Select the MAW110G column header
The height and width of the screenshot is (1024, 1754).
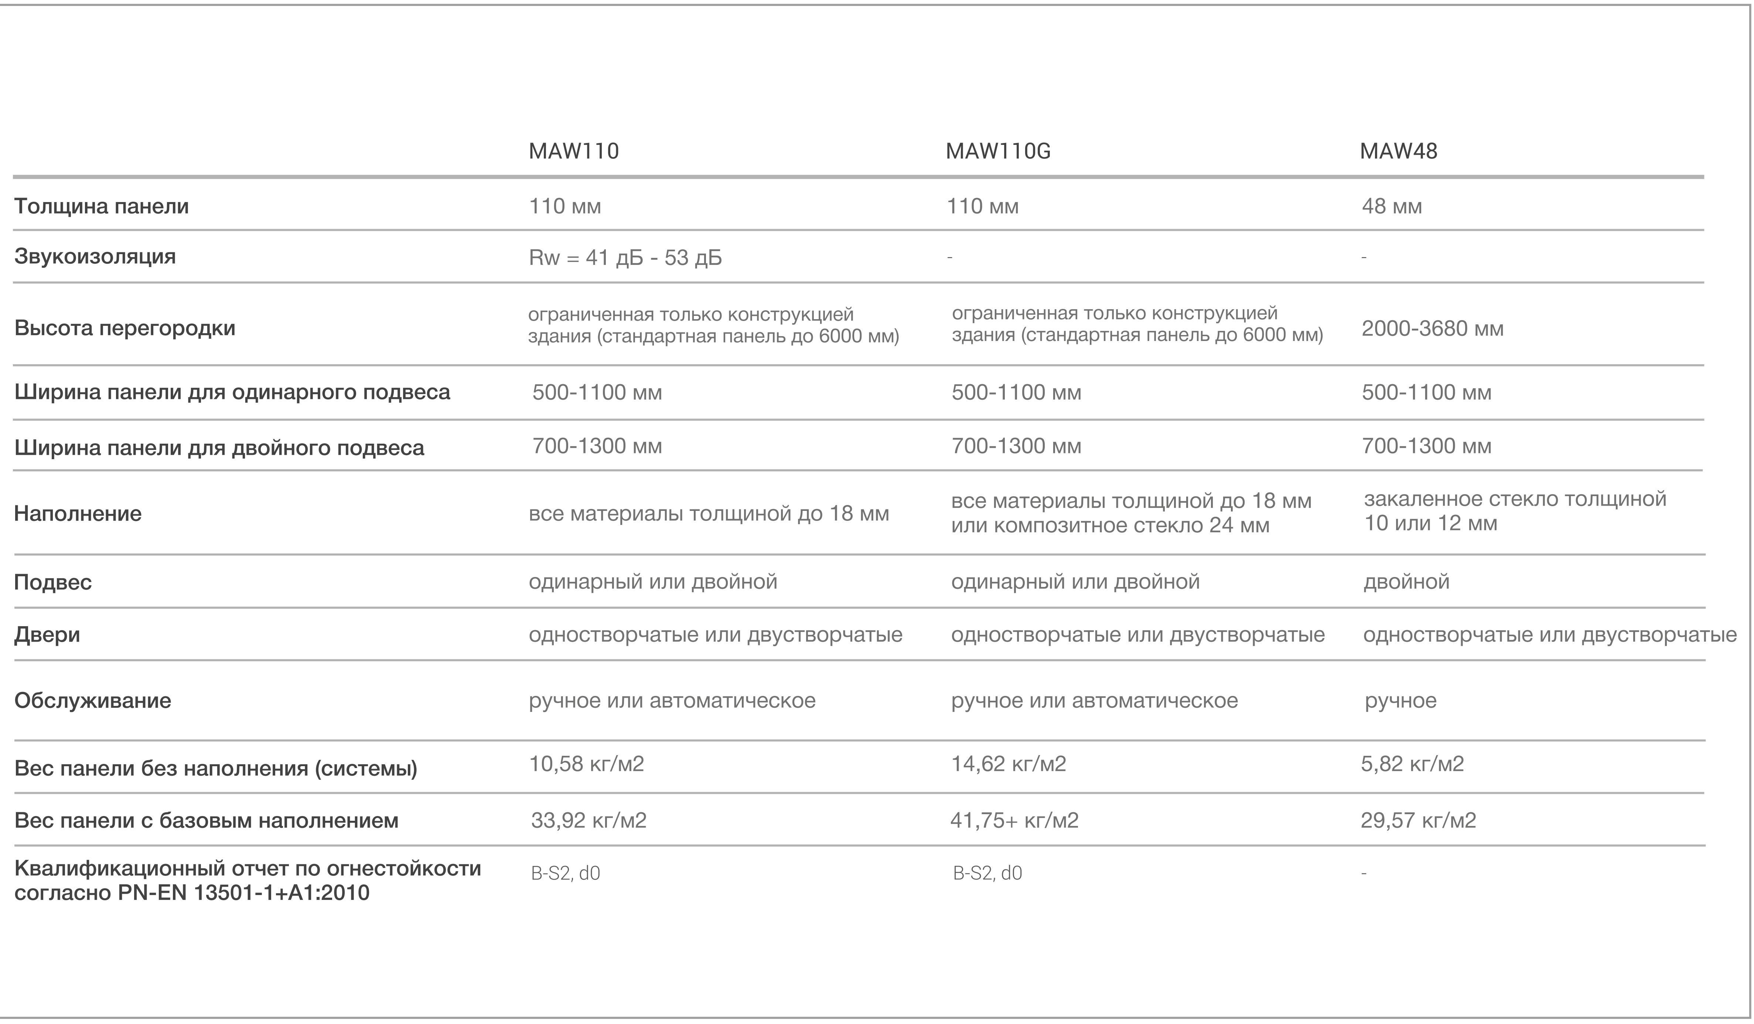(998, 151)
